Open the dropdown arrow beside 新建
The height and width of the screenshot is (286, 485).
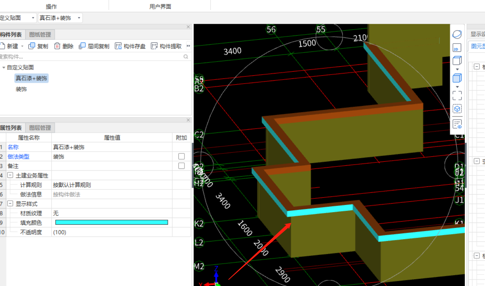(22, 46)
